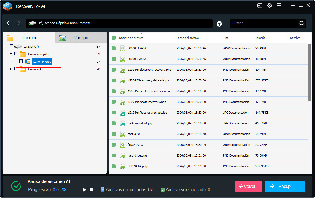Click the cars.ARW file icon
321x201 pixels.
123,134
